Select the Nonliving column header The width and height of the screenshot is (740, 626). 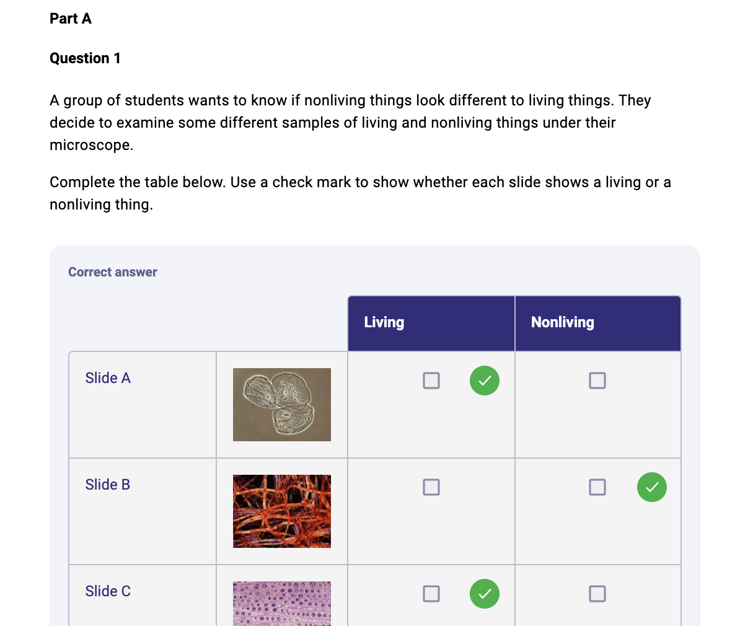pos(597,324)
